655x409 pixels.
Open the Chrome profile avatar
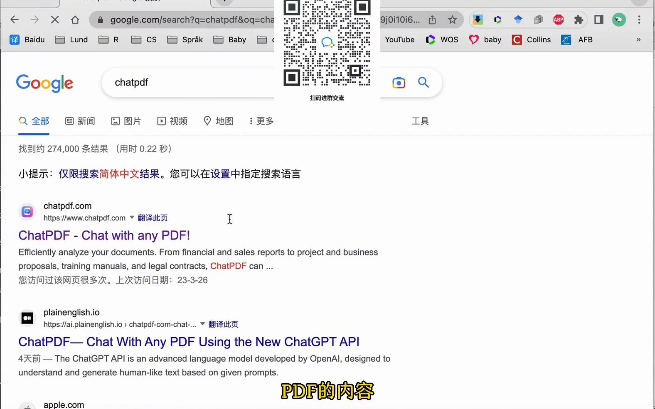pos(619,20)
